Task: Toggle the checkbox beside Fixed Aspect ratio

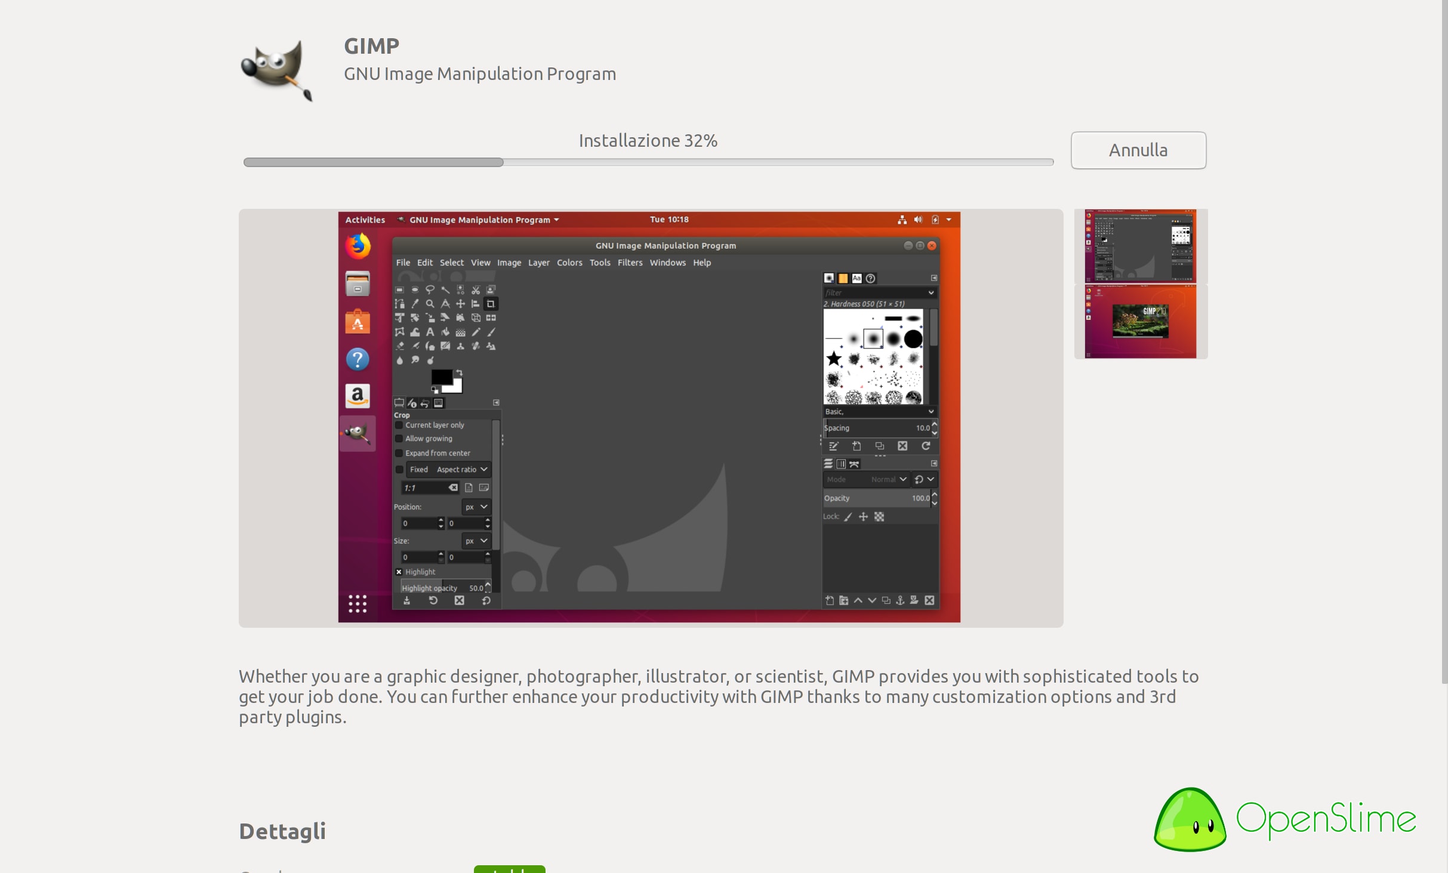Action: 399,470
